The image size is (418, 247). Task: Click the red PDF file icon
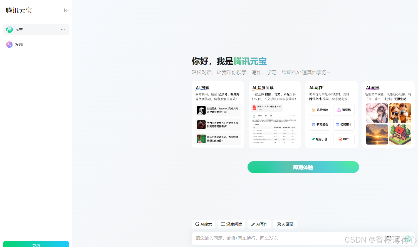[254, 108]
